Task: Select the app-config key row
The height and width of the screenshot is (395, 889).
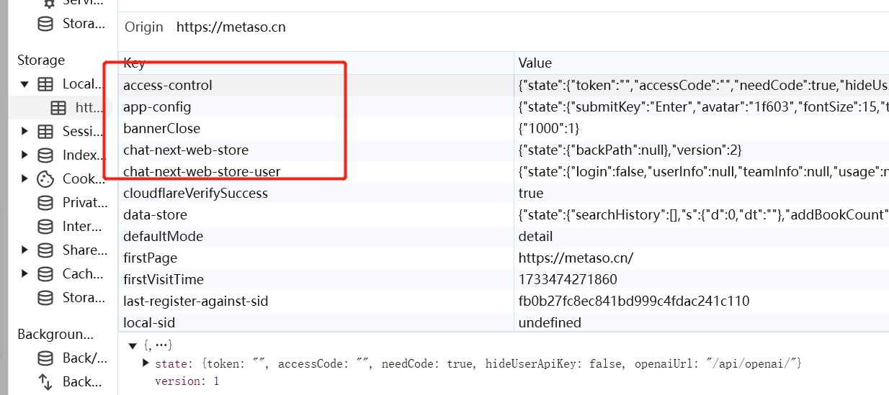Action: point(503,106)
